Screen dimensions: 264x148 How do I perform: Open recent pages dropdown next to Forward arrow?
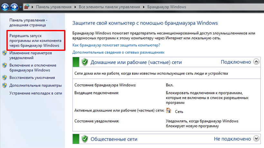[21, 7]
